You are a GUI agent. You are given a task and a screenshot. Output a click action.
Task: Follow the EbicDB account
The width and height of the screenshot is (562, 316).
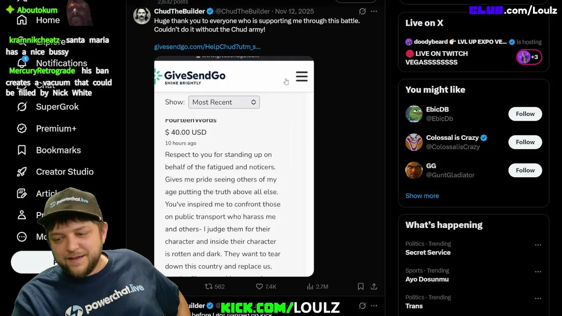[525, 114]
